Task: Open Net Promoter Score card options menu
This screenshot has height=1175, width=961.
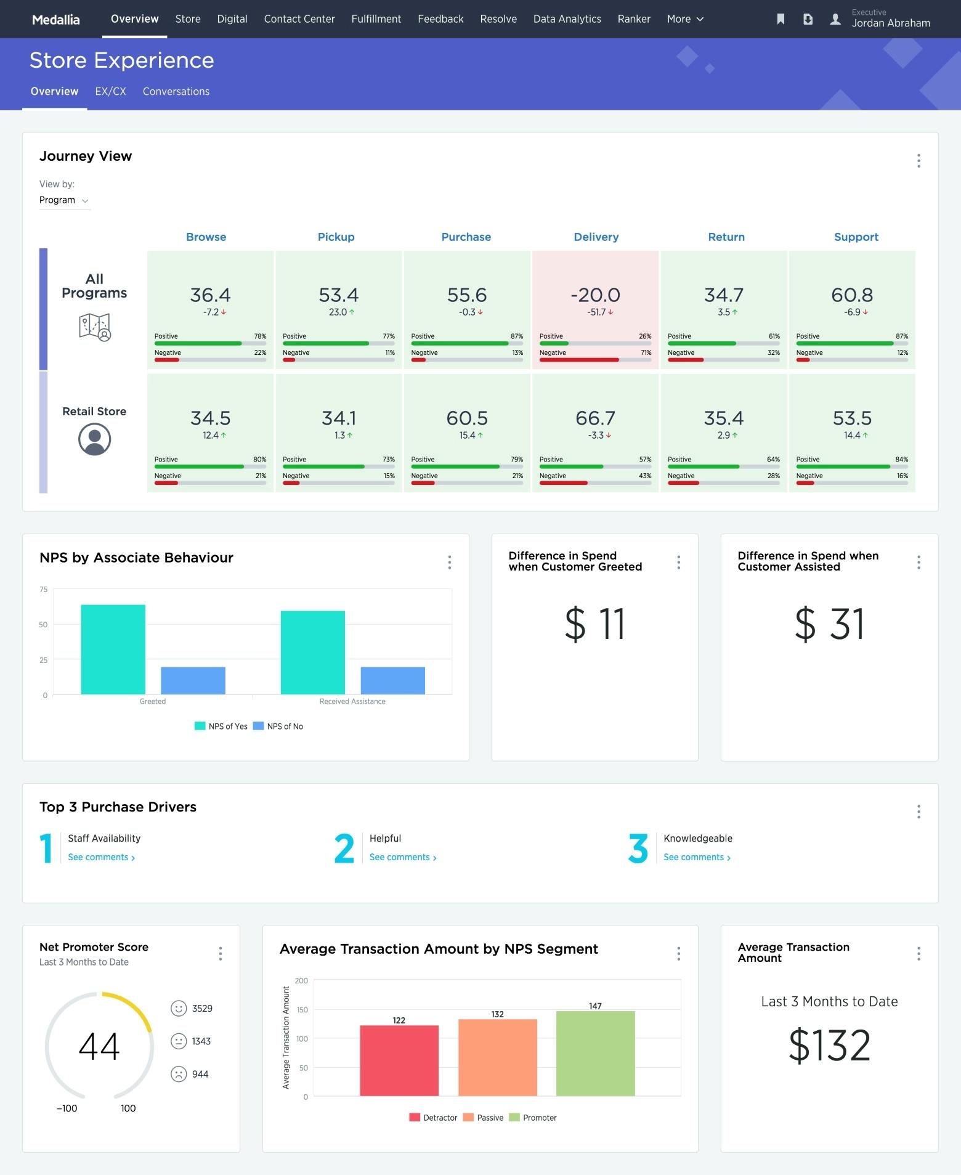Action: click(x=221, y=954)
